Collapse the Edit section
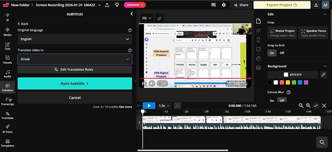Image resolution: width=332 pixels, height=152 pixels. pos(325,14)
